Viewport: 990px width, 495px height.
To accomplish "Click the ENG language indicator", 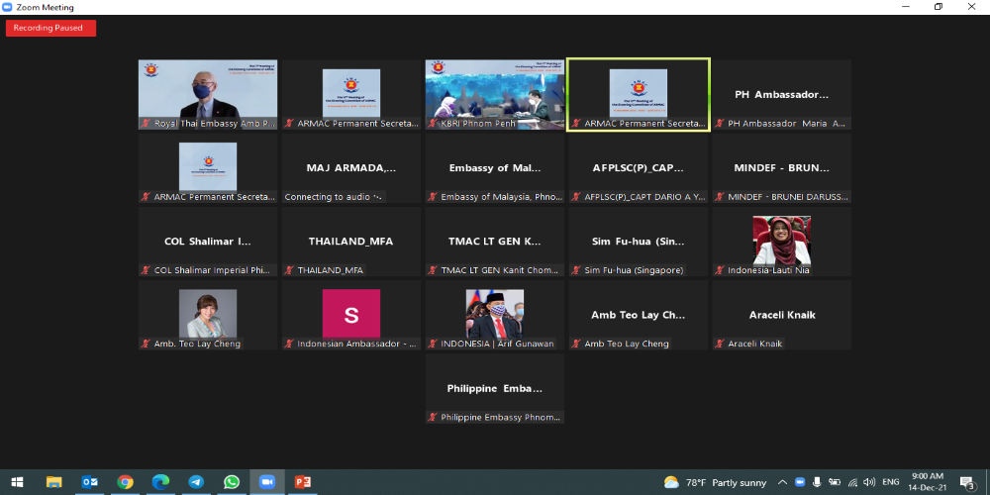I will coord(891,482).
